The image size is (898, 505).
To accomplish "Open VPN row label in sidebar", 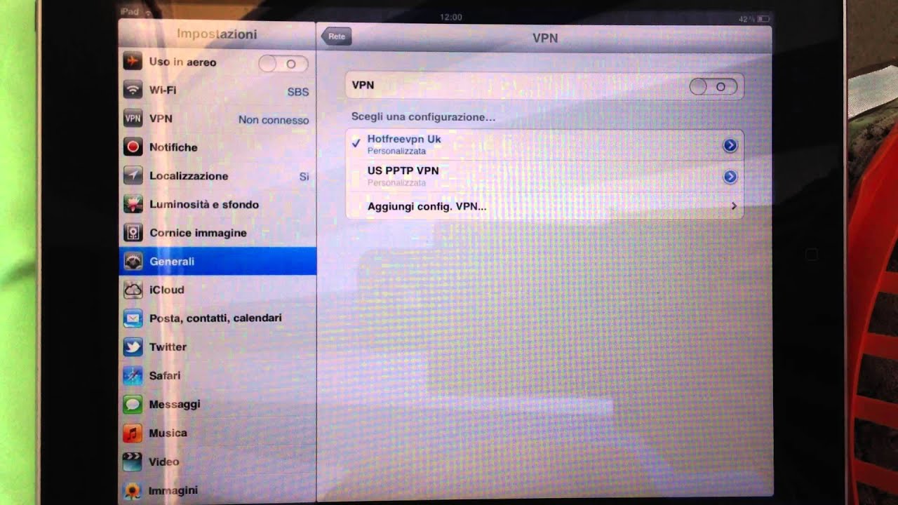I will click(161, 119).
